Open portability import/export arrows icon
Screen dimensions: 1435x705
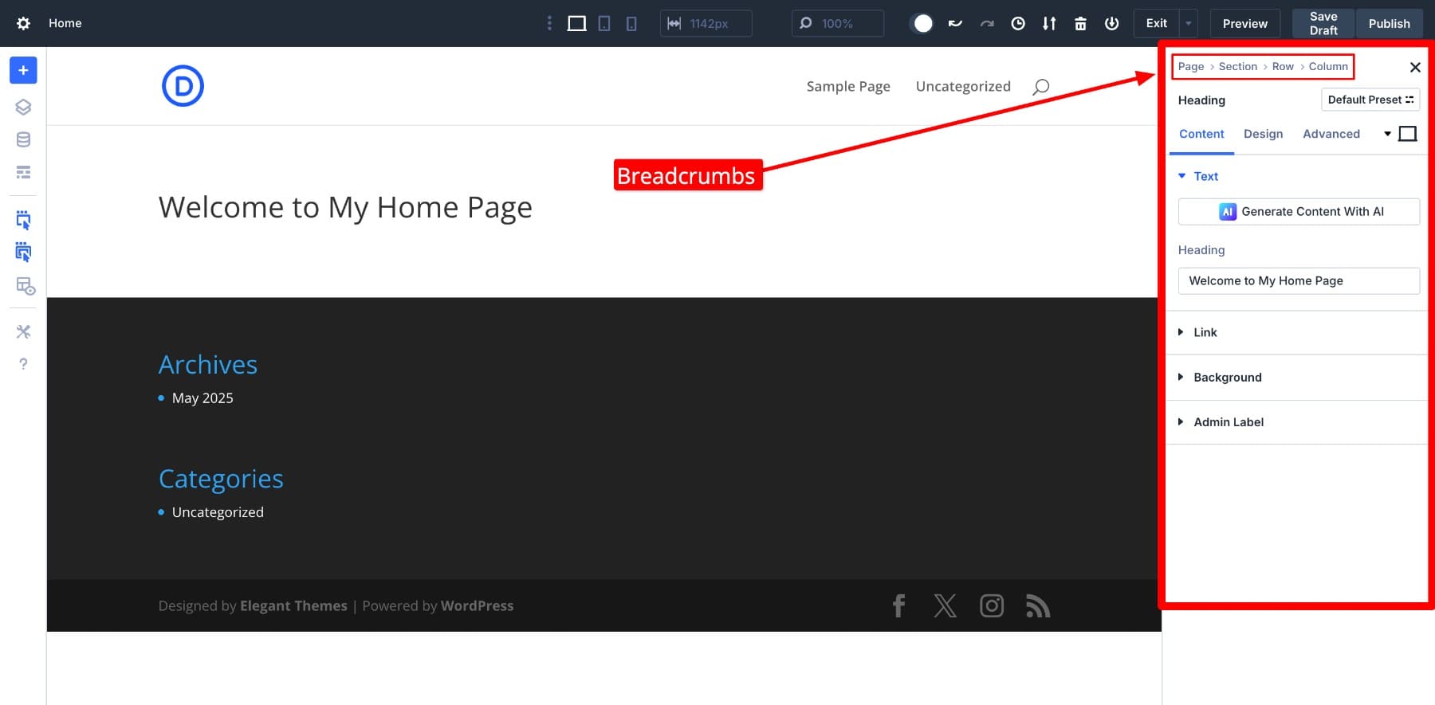(x=1049, y=23)
